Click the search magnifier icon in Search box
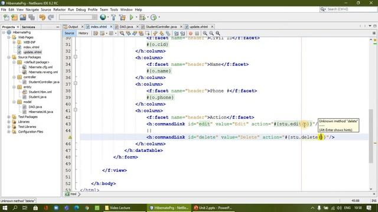Image resolution: width=378 pixels, height=212 pixels. [x=322, y=9]
